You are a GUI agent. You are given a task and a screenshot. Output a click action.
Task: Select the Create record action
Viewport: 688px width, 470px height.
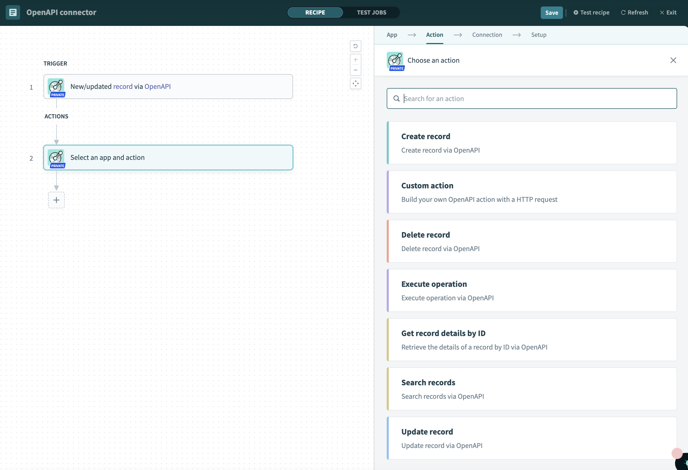[531, 143]
